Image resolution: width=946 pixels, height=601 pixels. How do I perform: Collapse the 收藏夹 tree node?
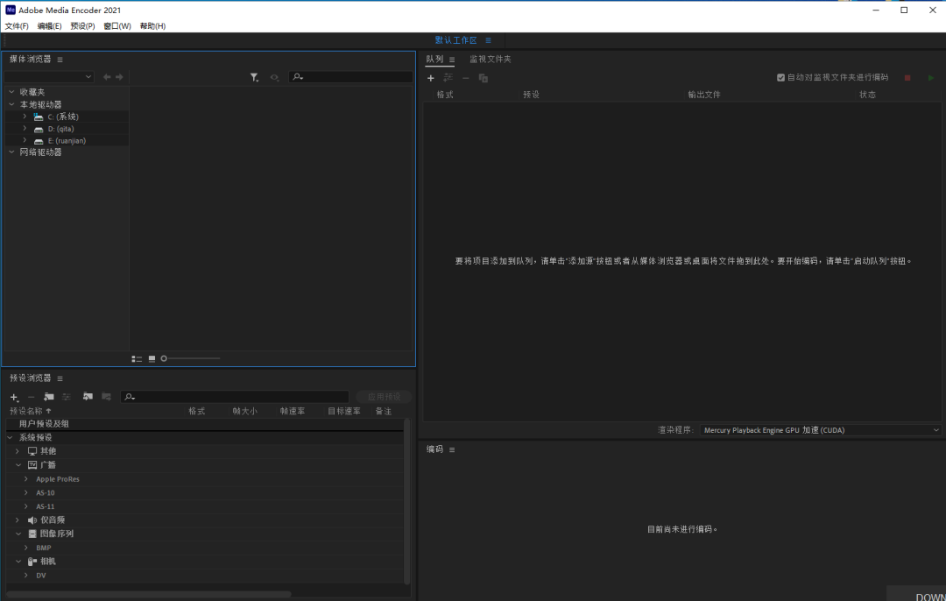11,92
